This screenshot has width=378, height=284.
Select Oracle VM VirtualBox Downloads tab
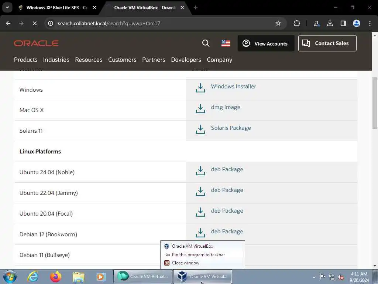pyautogui.click(x=145, y=7)
